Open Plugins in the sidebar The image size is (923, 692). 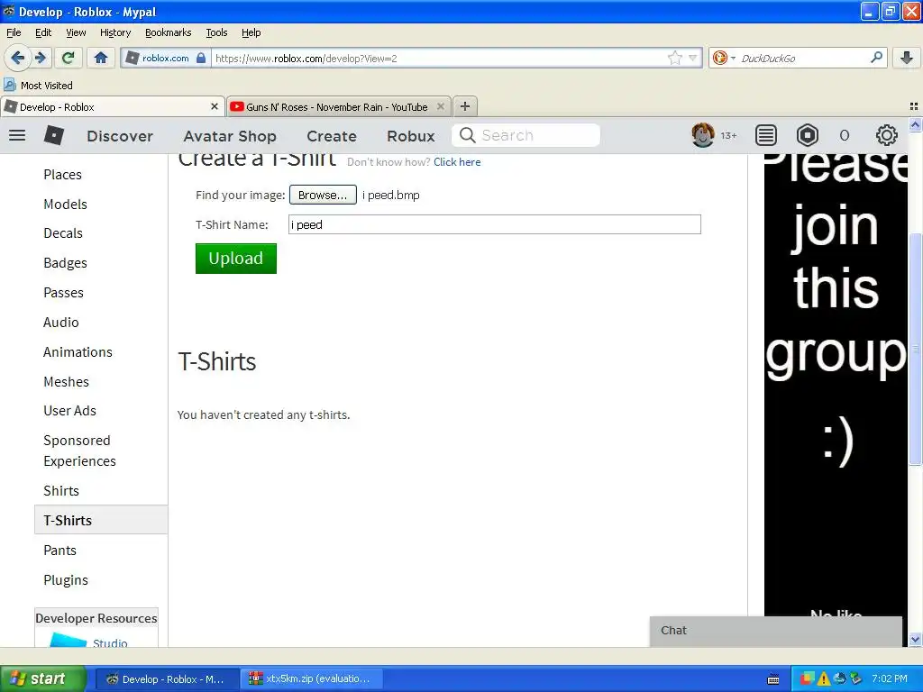coord(66,580)
